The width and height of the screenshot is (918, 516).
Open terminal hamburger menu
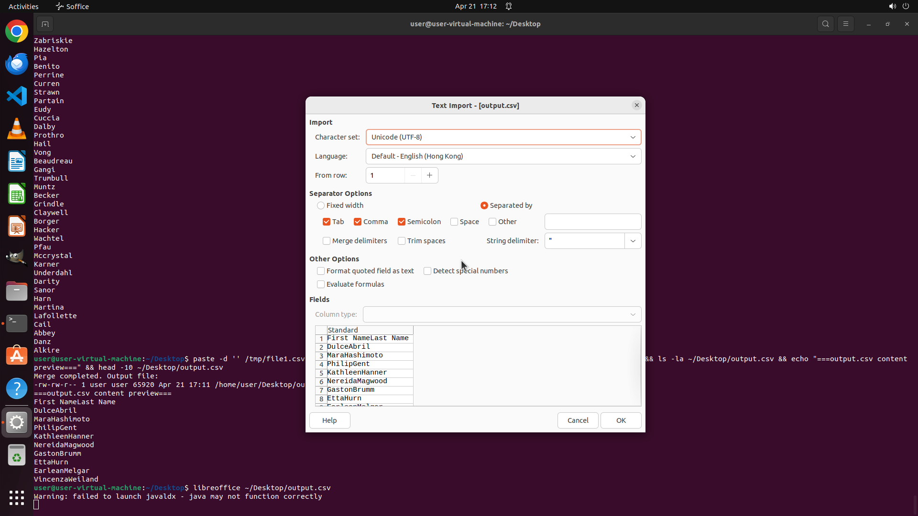[x=845, y=24]
